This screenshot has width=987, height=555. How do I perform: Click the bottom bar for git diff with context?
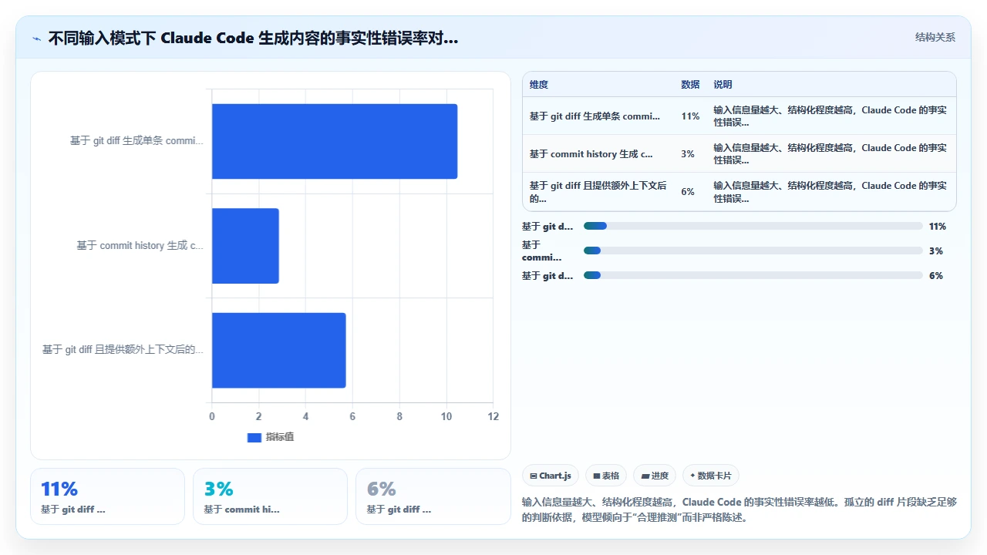279,350
